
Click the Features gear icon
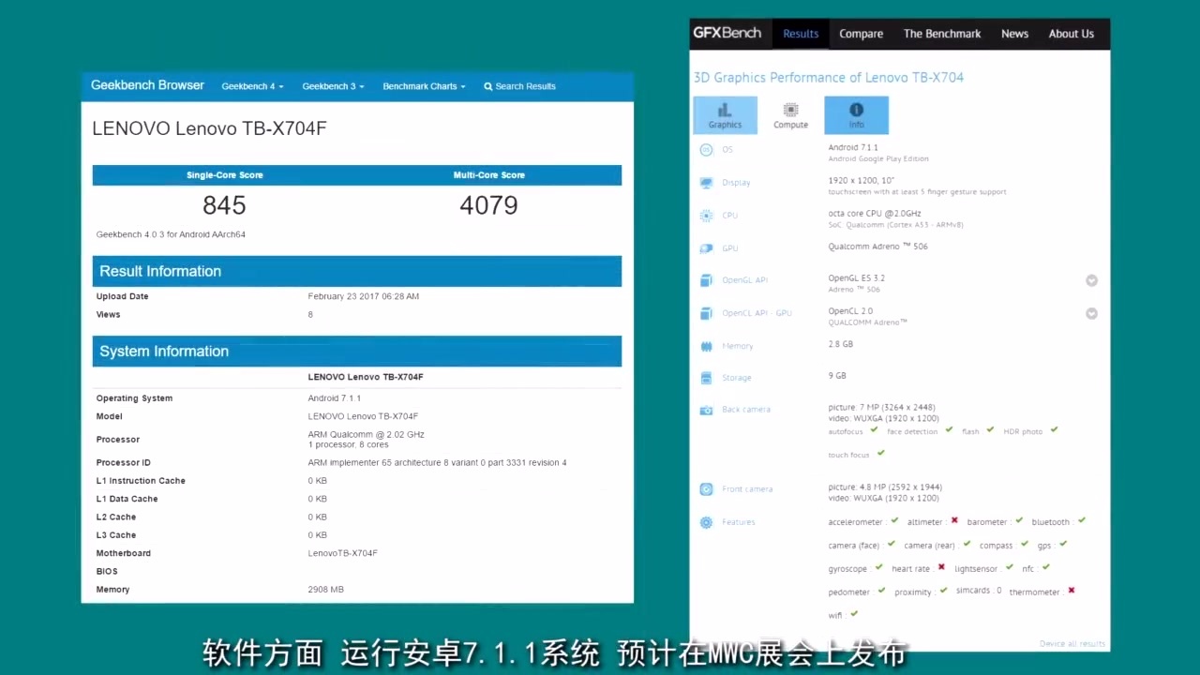[706, 522]
